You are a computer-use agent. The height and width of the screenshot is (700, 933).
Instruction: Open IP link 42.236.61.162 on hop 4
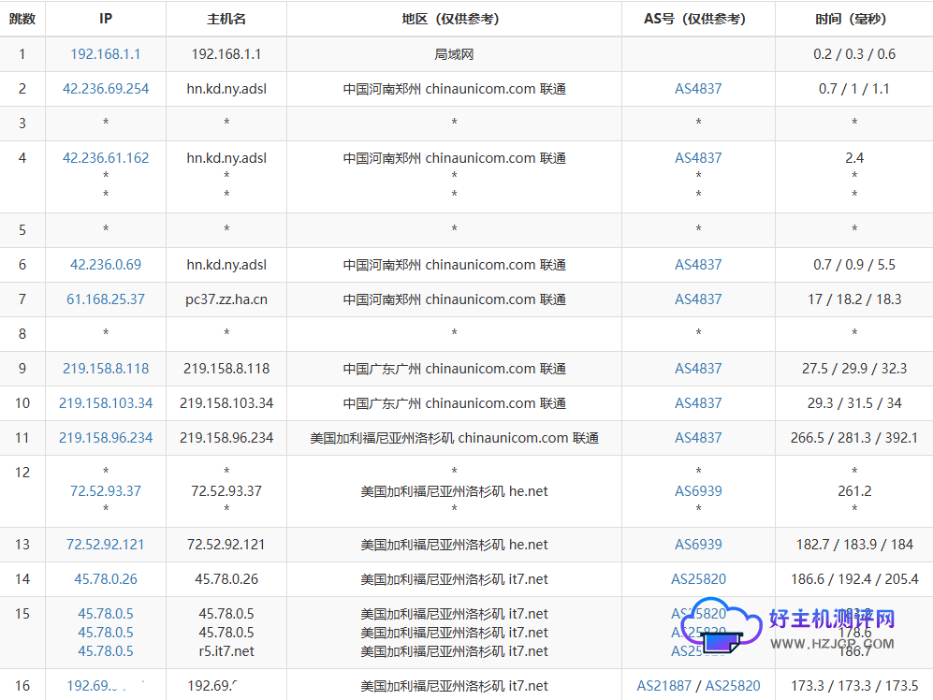[x=105, y=158]
